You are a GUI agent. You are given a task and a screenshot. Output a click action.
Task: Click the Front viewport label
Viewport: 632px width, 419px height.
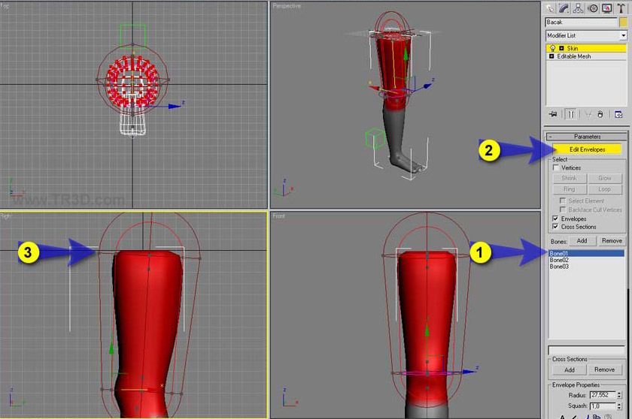[278, 216]
